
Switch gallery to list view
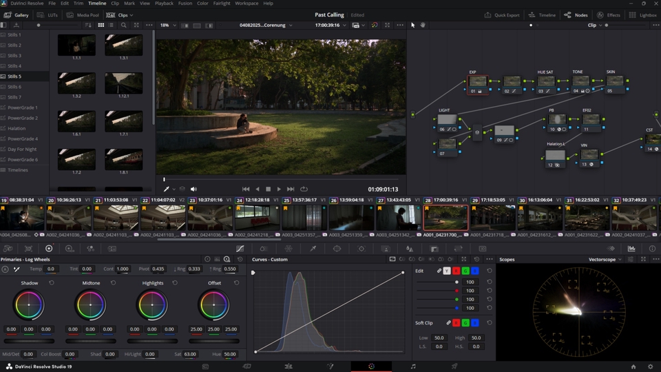click(112, 25)
